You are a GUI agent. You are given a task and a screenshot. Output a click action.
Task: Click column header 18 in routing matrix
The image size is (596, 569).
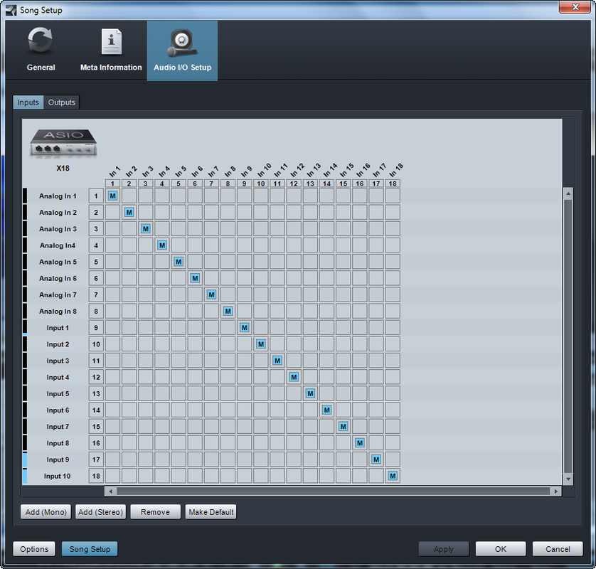tap(393, 184)
